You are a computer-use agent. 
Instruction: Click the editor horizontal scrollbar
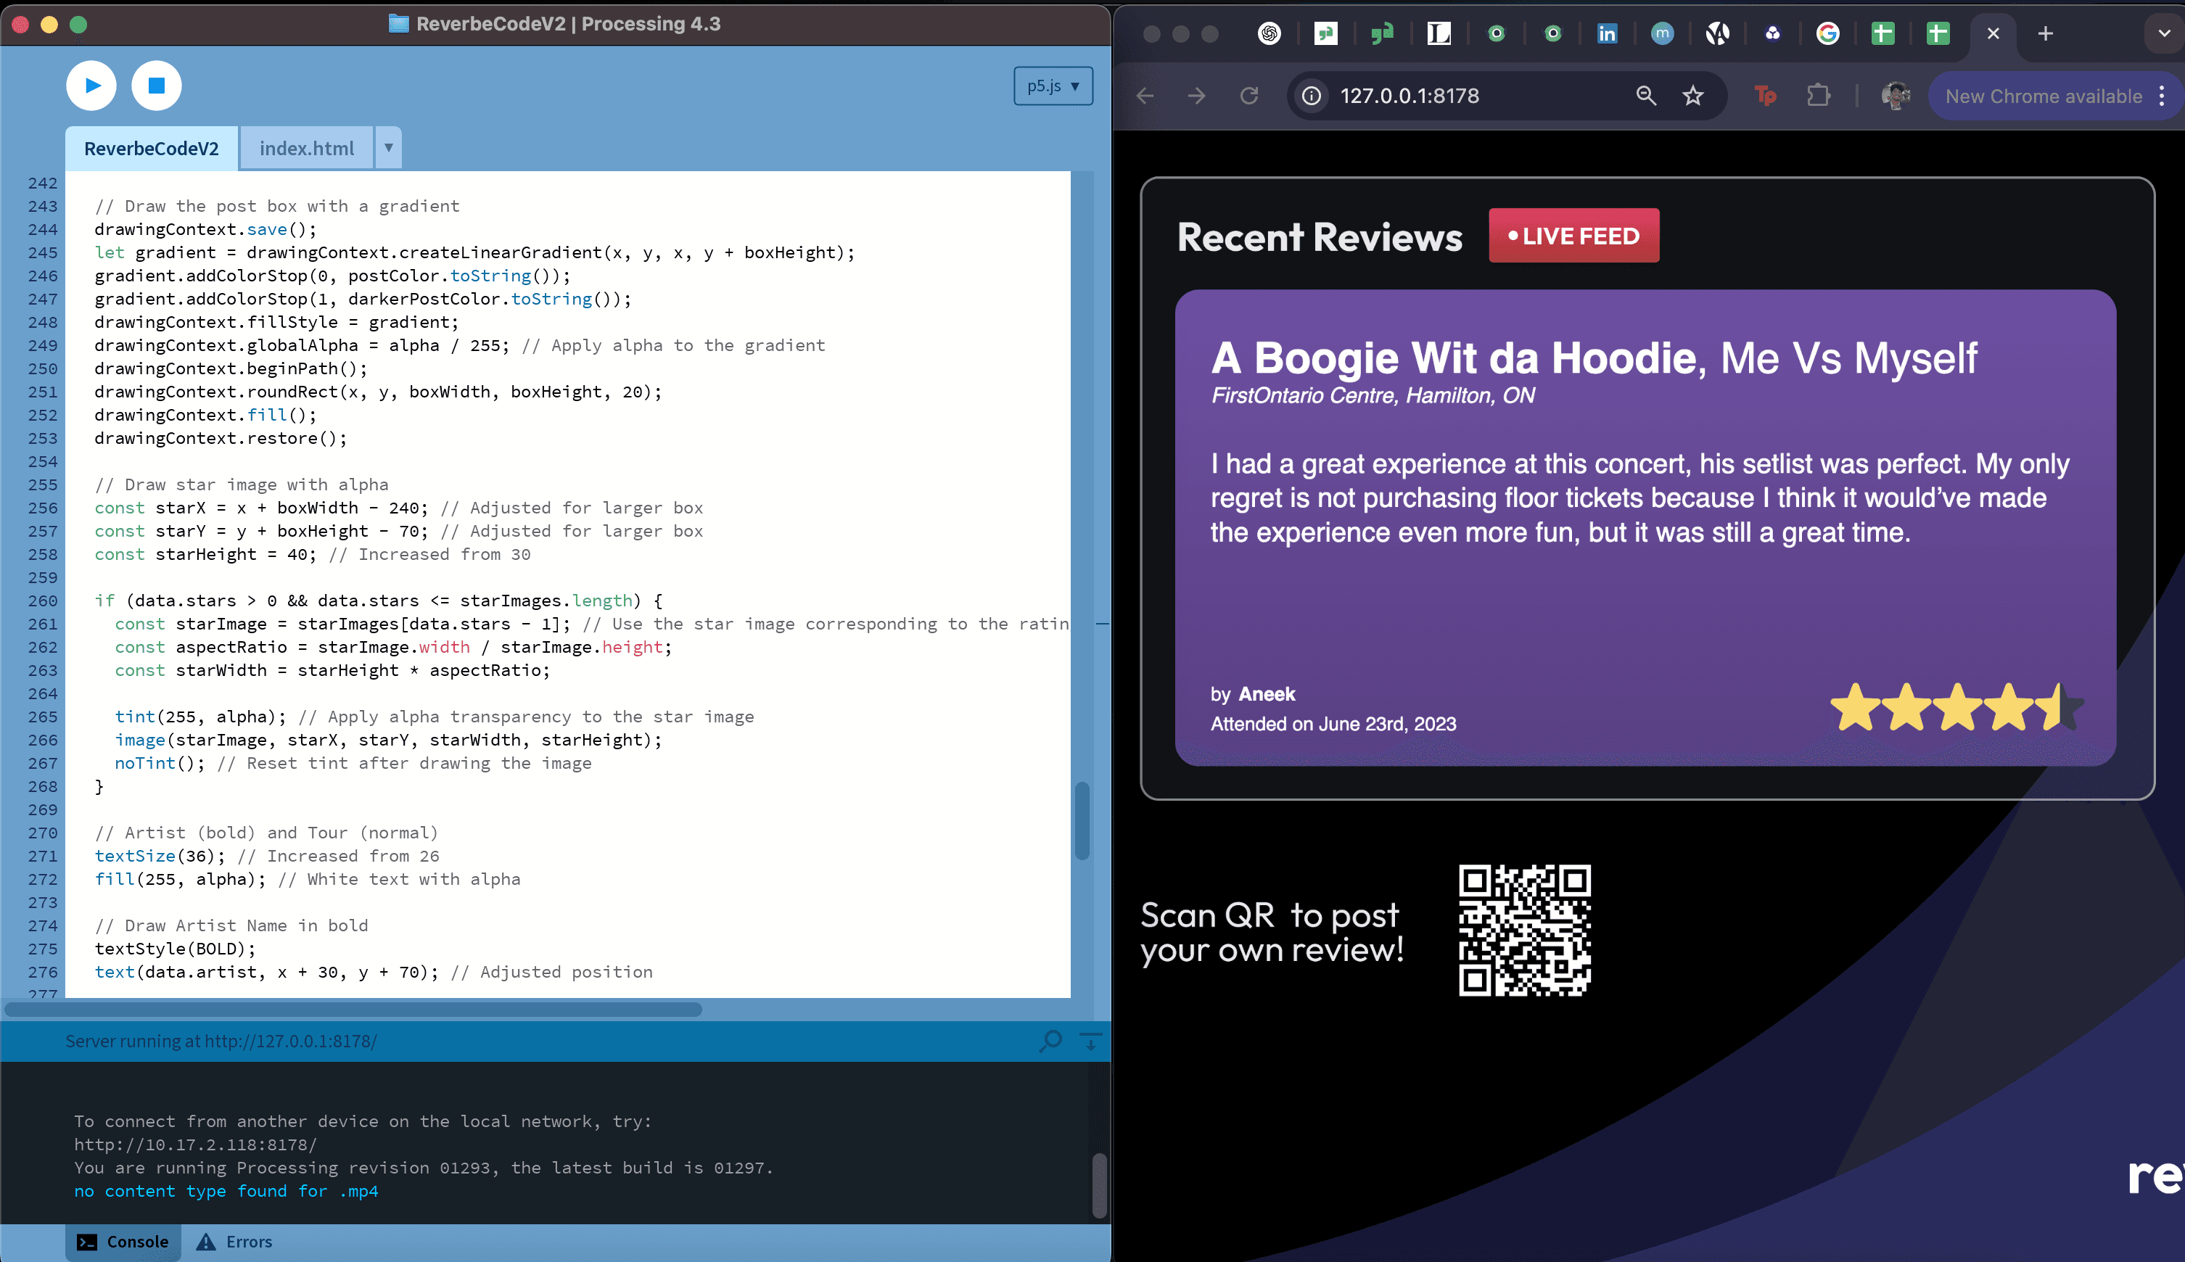pos(353,1009)
